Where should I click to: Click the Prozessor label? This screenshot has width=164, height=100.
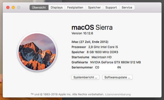[79, 47]
